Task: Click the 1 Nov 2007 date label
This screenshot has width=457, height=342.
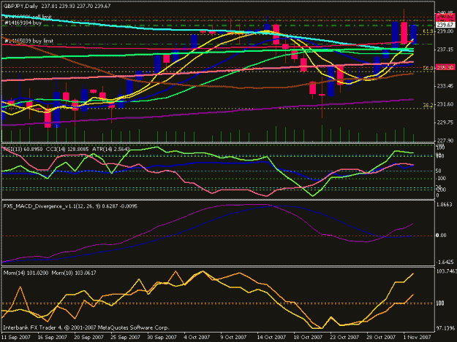Action: 417,337
